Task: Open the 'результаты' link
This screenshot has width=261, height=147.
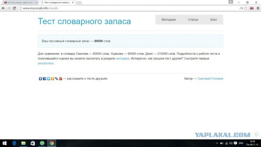Action: pyautogui.click(x=46, y=63)
